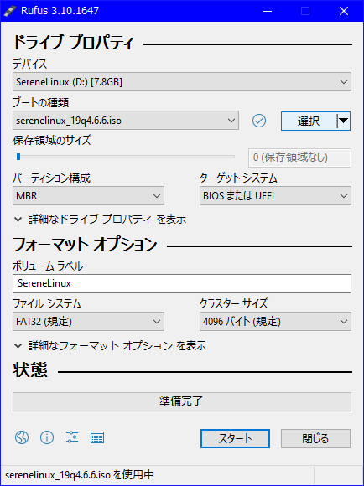Click the checksum checkmark icon
The height and width of the screenshot is (486, 364).
click(259, 121)
